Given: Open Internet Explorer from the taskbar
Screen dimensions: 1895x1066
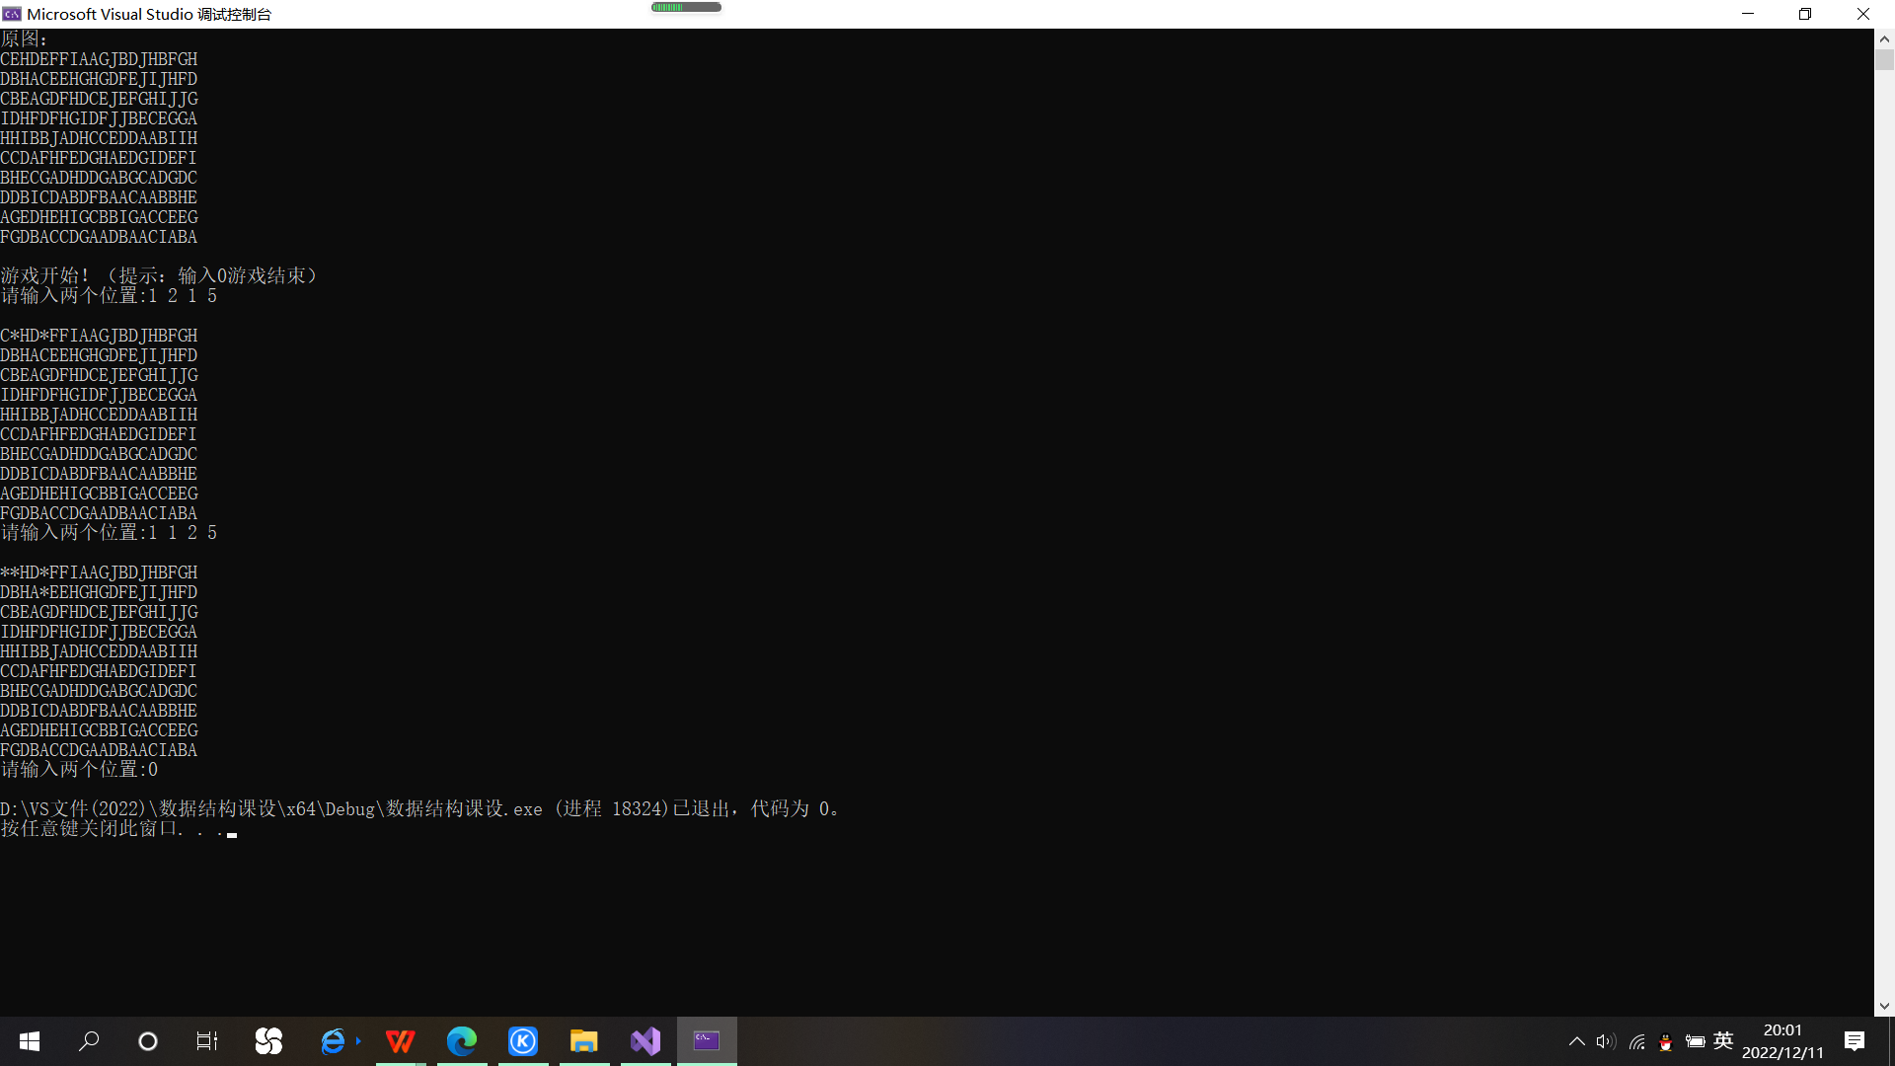Looking at the screenshot, I should coord(334,1041).
